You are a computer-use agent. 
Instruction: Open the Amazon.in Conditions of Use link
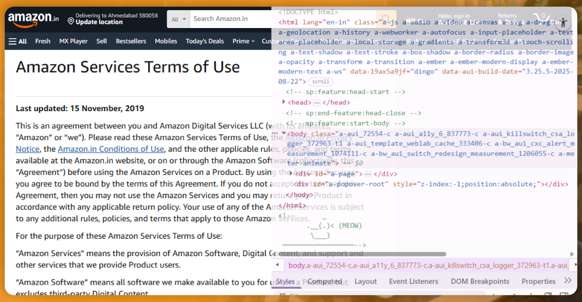(111, 149)
